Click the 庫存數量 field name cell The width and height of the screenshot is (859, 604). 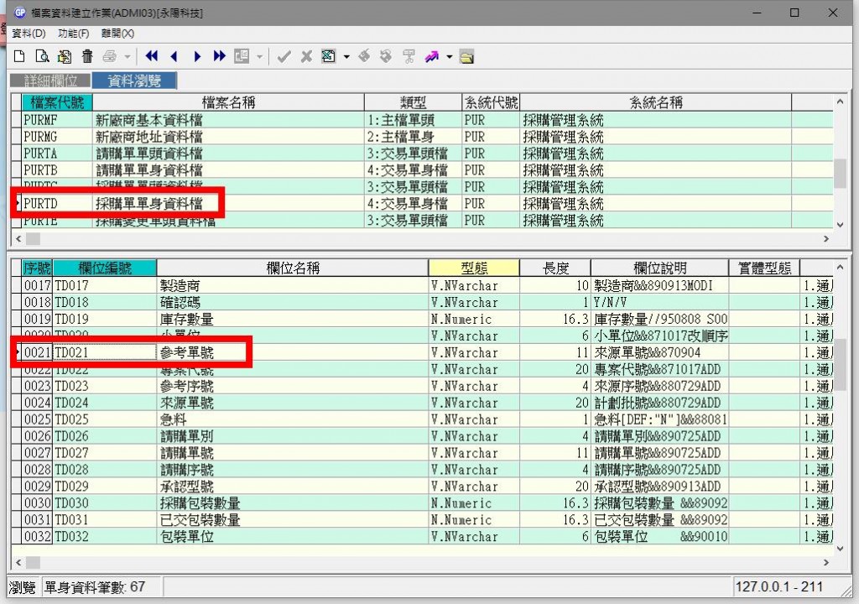(x=293, y=319)
